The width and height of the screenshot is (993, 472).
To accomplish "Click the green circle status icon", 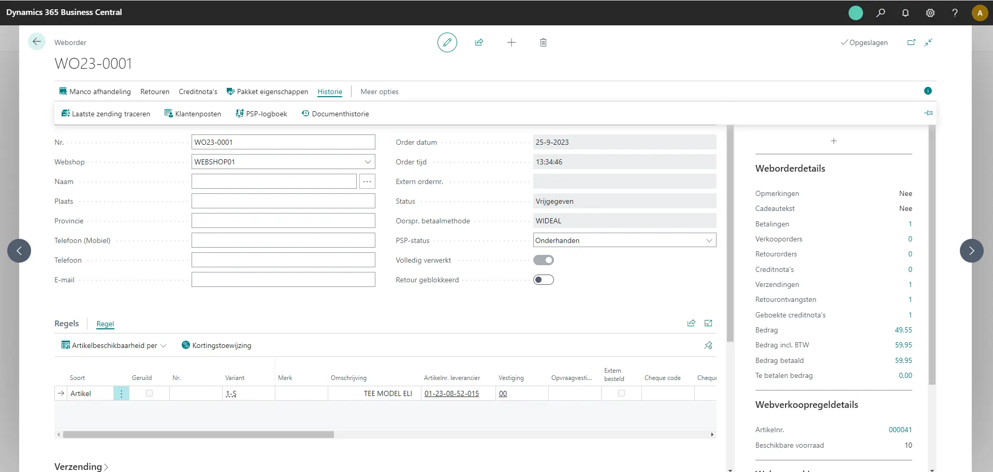I will point(856,13).
